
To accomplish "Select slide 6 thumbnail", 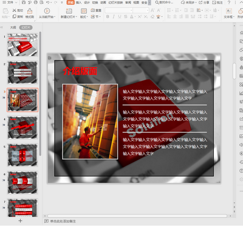I will 22,182.
